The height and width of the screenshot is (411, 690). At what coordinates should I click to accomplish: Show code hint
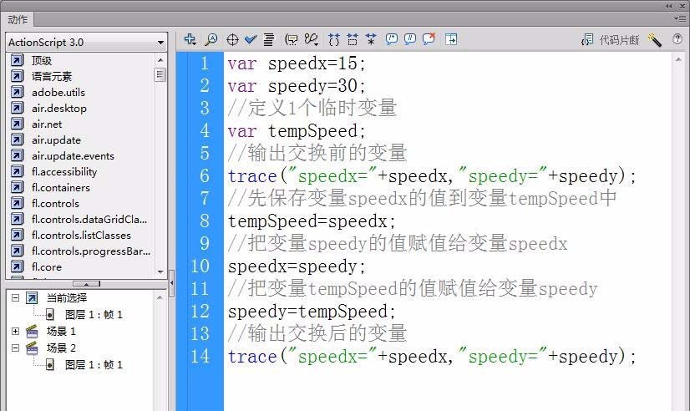pos(291,40)
